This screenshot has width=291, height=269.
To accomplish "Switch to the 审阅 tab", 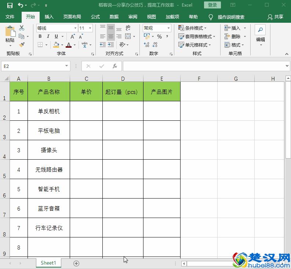I will [133, 17].
